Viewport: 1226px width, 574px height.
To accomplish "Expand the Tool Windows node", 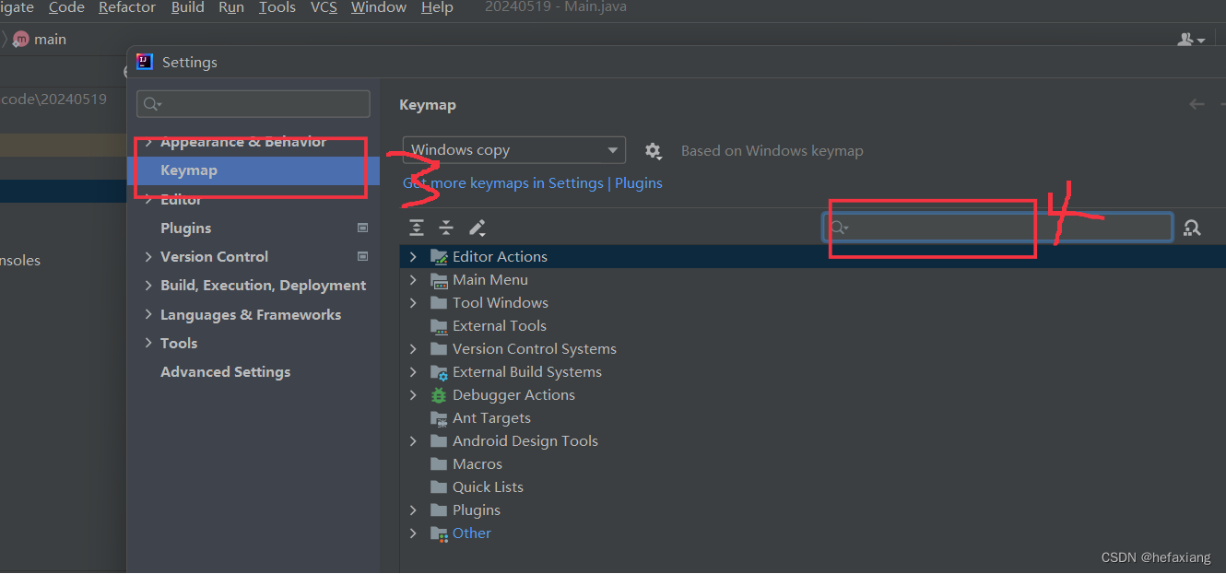I will pyautogui.click(x=413, y=303).
